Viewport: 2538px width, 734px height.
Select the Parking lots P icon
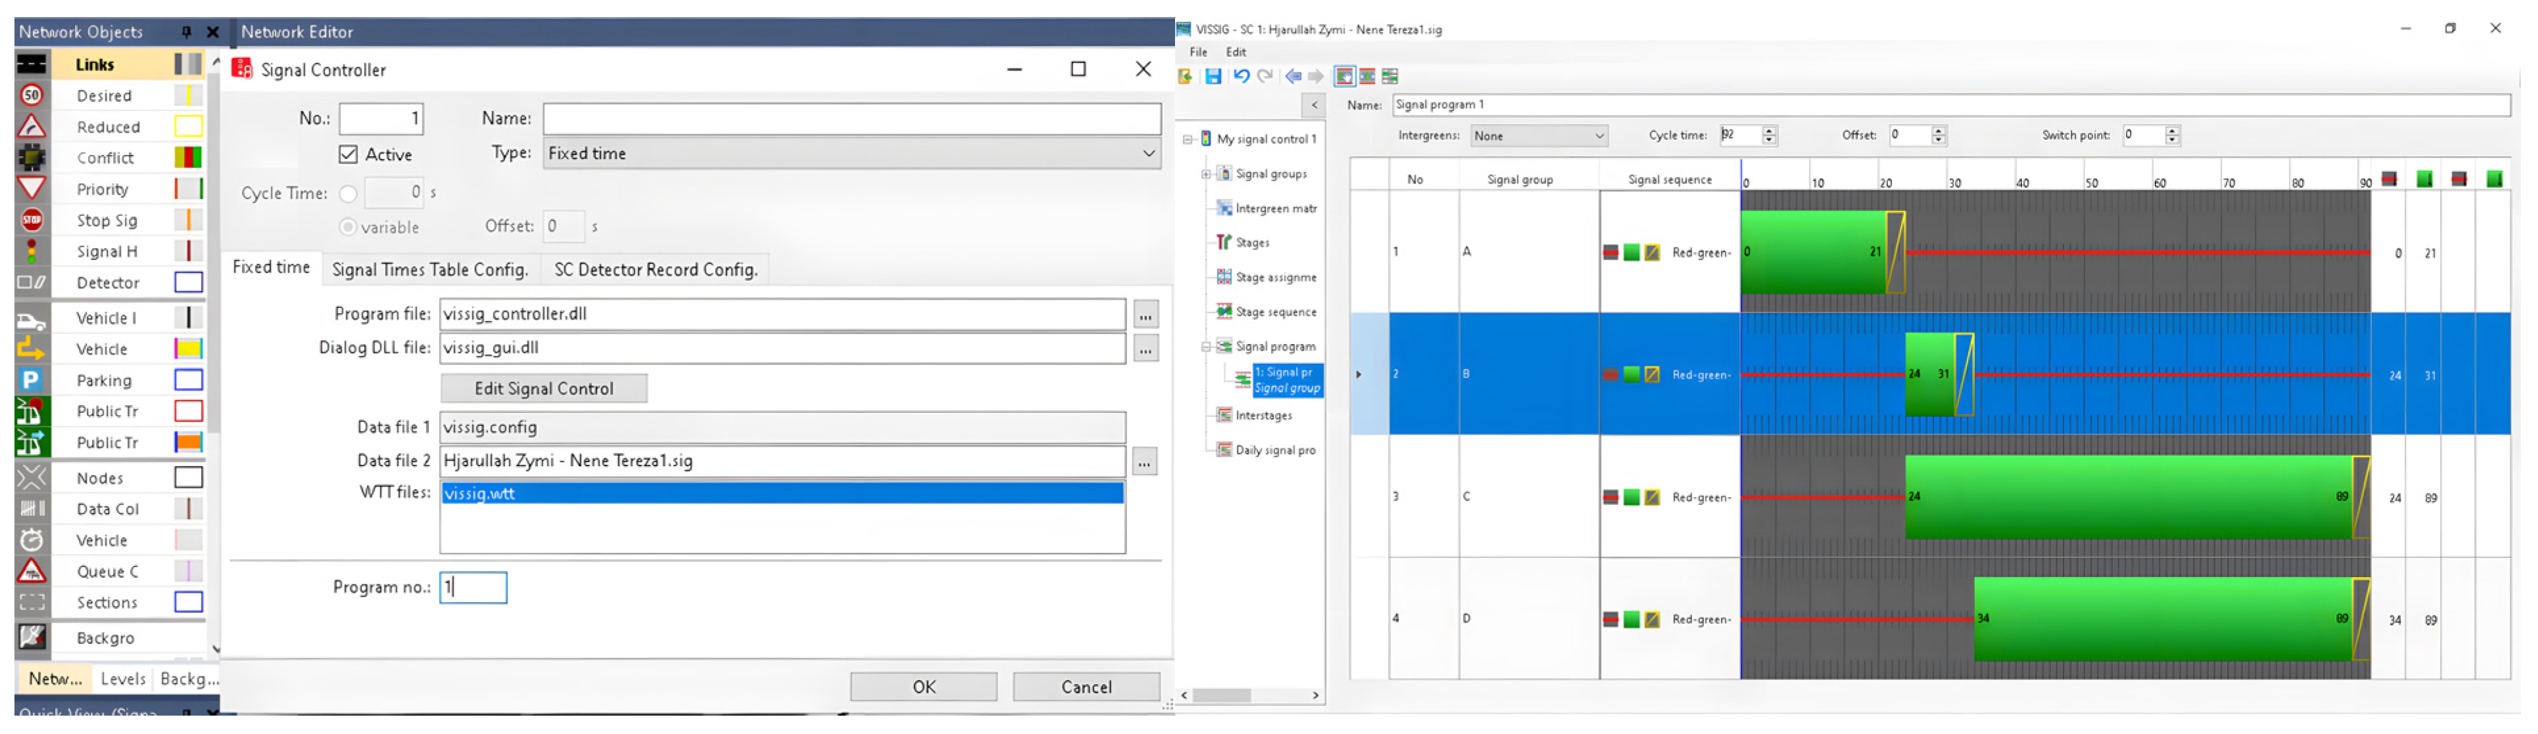[32, 381]
